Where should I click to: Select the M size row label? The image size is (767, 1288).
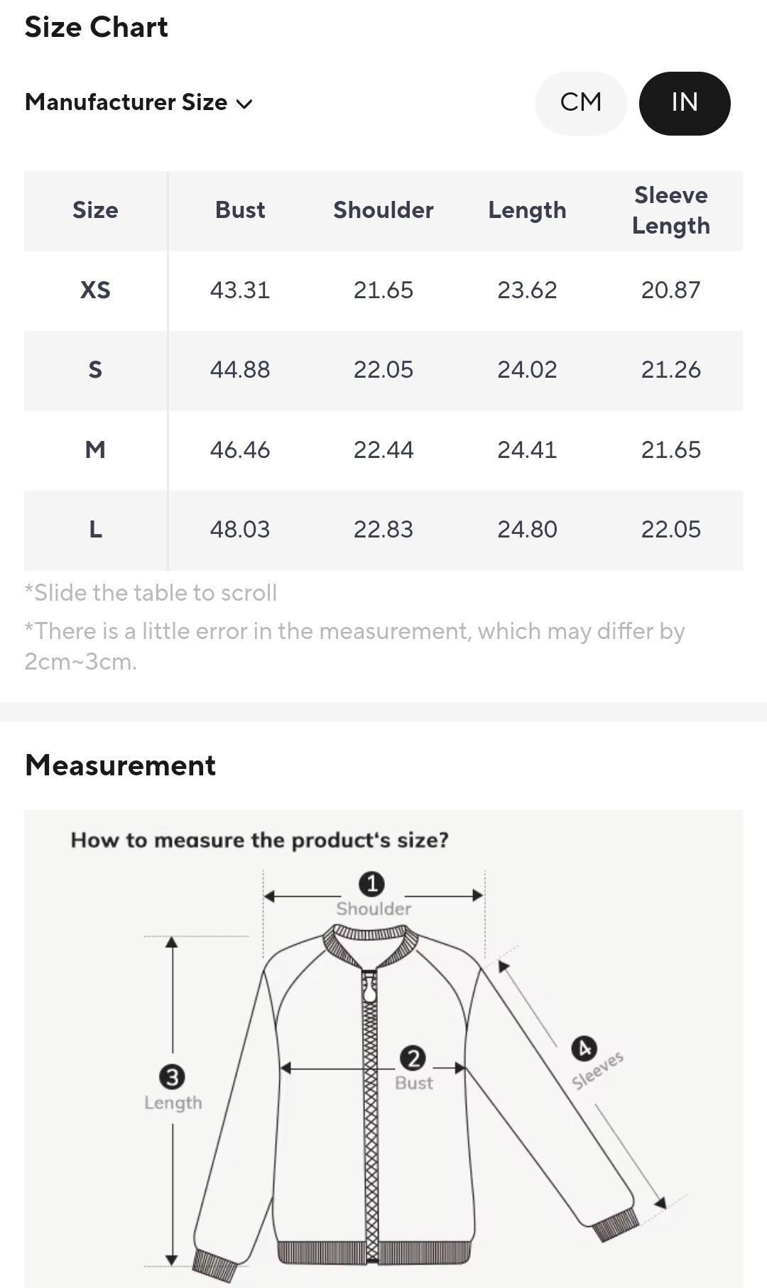click(x=95, y=450)
